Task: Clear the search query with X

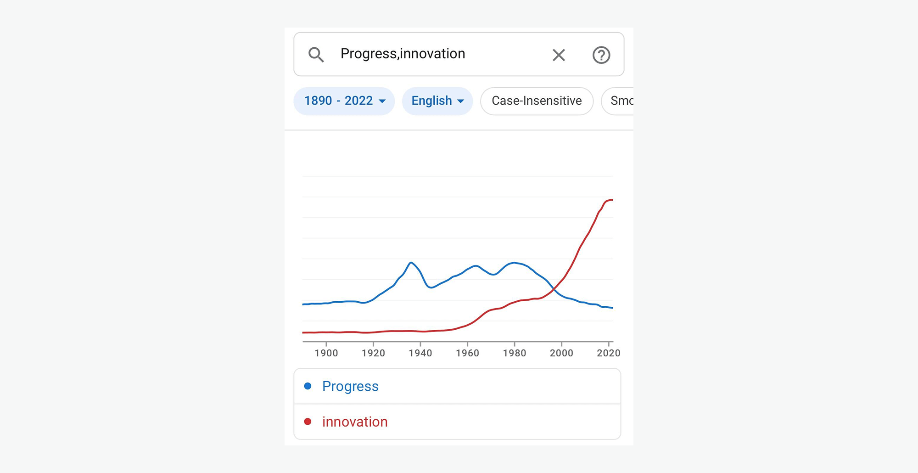Action: tap(559, 55)
